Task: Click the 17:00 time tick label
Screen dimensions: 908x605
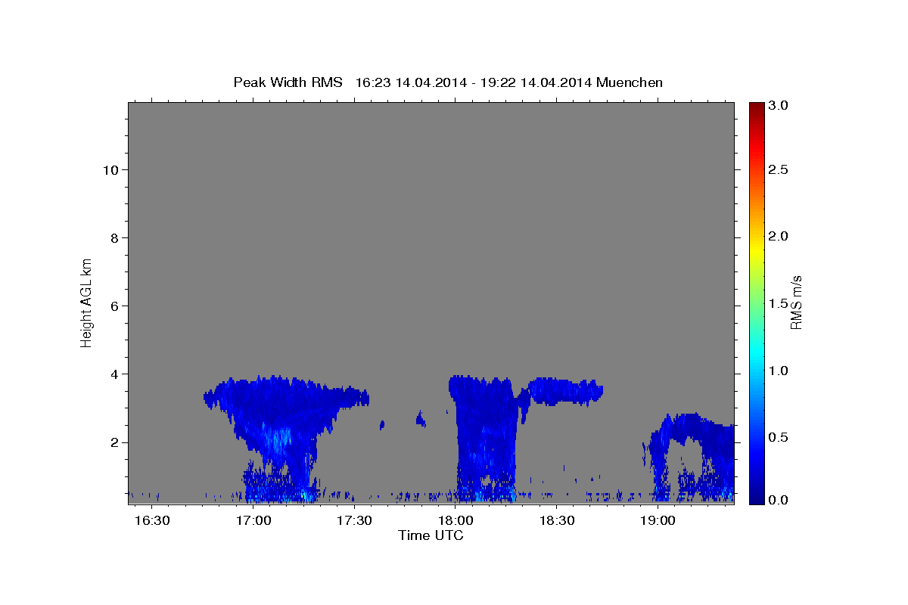Action: click(x=253, y=520)
